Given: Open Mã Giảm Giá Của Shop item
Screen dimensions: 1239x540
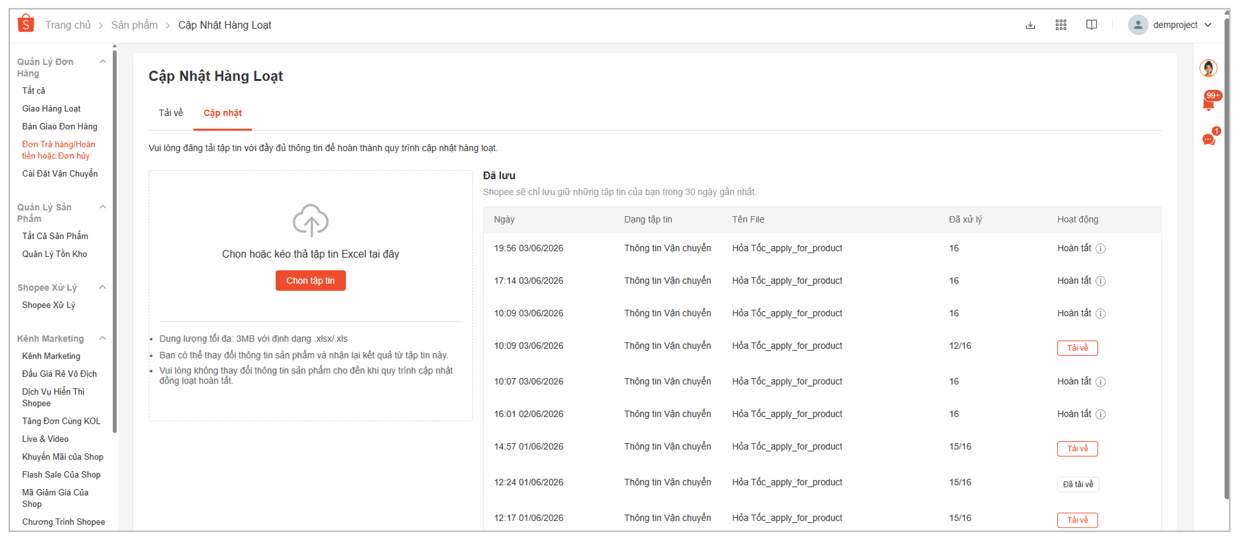Looking at the screenshot, I should (56, 498).
